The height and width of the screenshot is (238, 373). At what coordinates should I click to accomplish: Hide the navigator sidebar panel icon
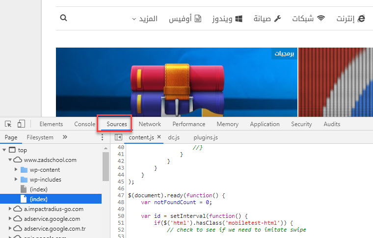(x=118, y=137)
